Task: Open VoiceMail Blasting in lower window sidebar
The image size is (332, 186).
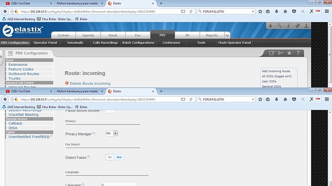Action: tap(23, 114)
